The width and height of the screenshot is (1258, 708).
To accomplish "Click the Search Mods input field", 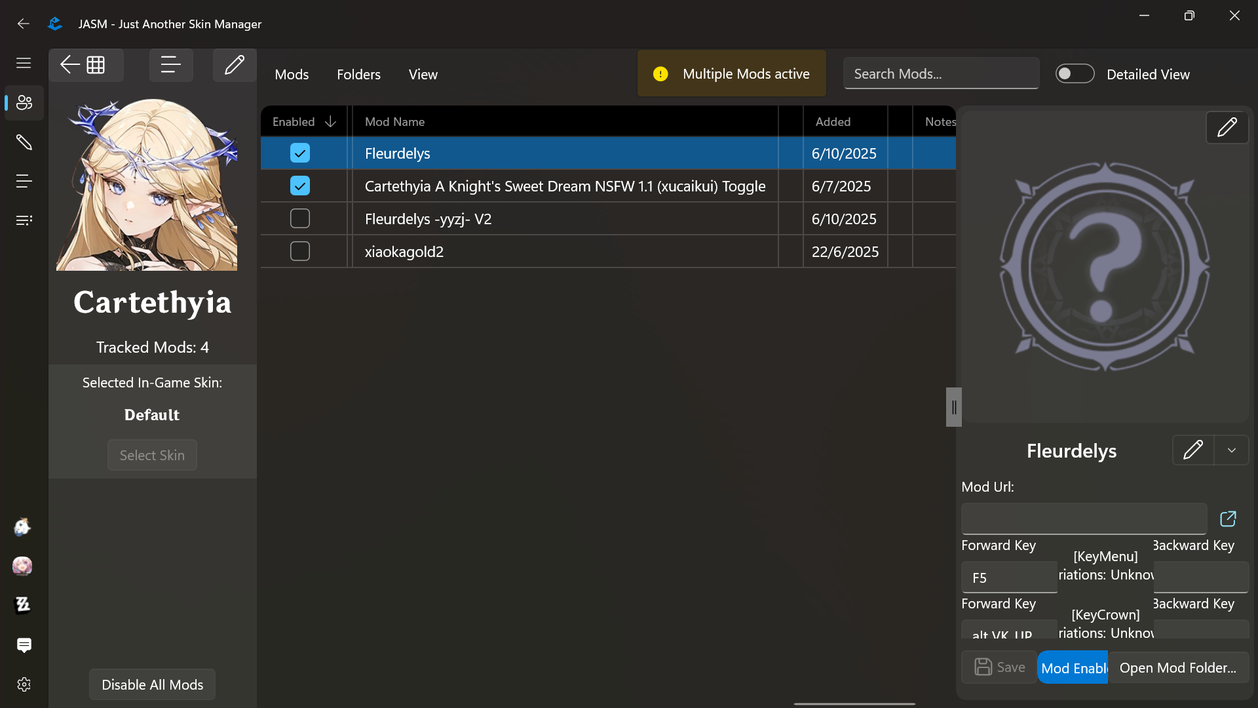I will pos(942,73).
